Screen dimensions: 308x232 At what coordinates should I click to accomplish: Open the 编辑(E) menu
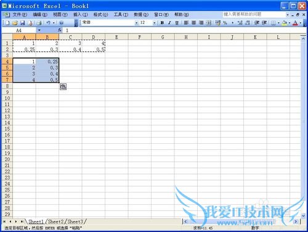[x=40, y=15]
